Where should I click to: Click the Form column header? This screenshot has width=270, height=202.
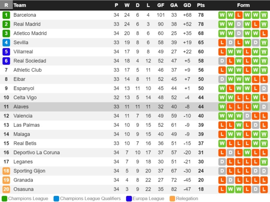click(x=243, y=5)
